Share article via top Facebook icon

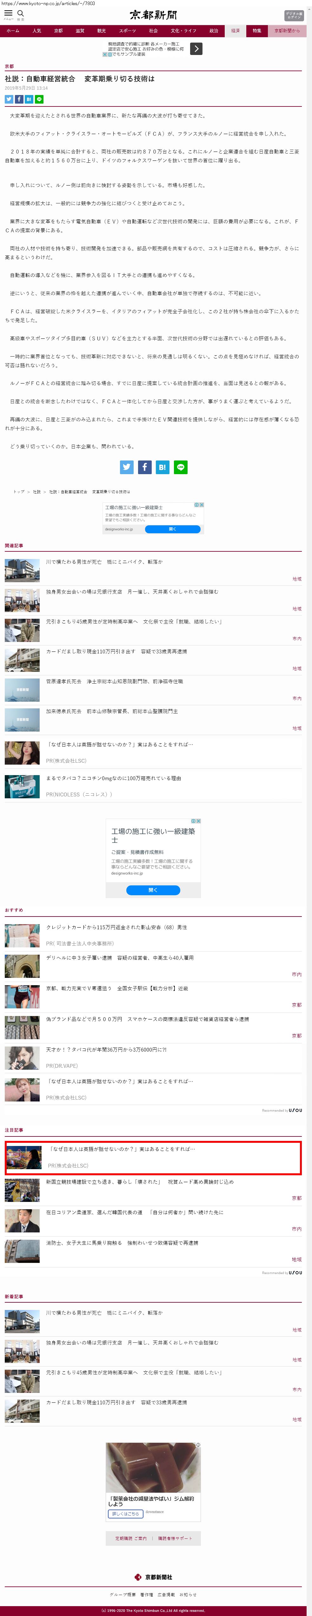coord(19,99)
